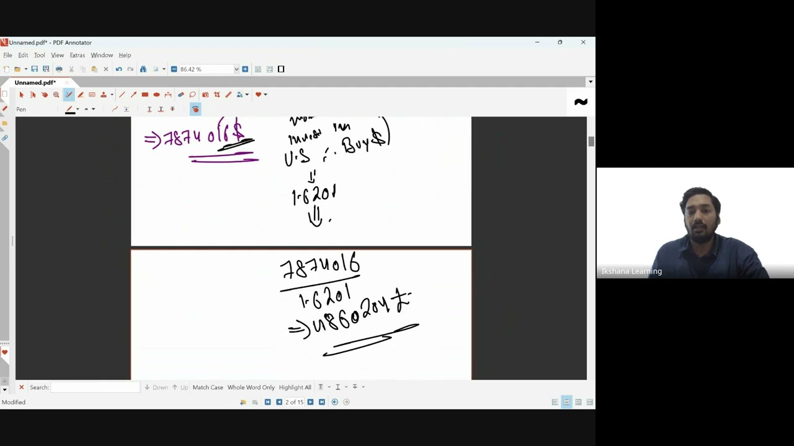
Task: Toggle Highlight All search results
Action: click(295, 387)
